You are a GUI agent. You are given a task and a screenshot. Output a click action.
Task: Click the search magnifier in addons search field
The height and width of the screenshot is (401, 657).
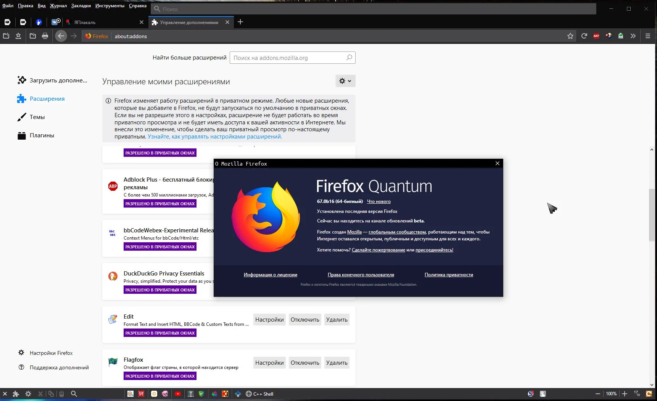(349, 58)
